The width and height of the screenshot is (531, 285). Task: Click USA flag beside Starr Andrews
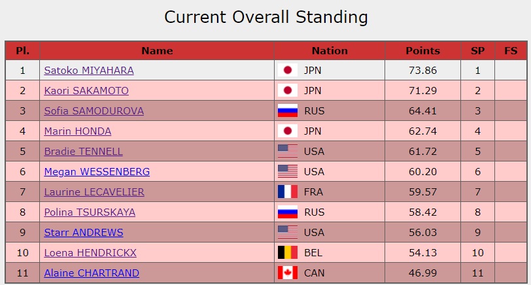pyautogui.click(x=287, y=233)
